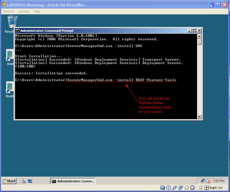Click the shared folders status icon

pos(186,188)
